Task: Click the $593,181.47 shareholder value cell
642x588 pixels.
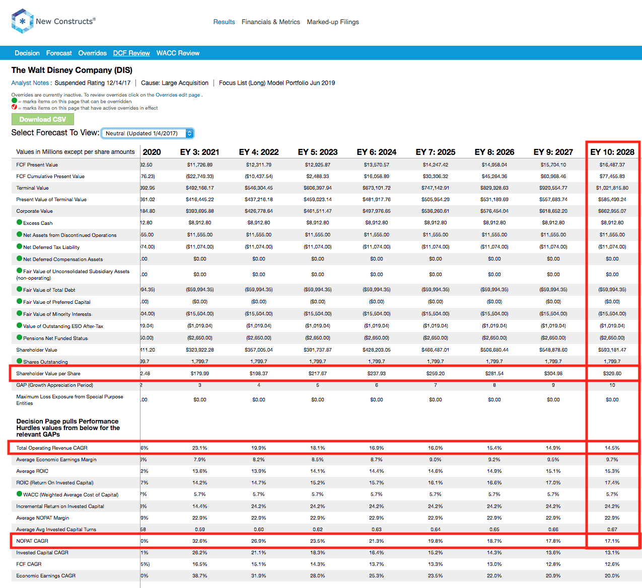Action: click(612, 350)
